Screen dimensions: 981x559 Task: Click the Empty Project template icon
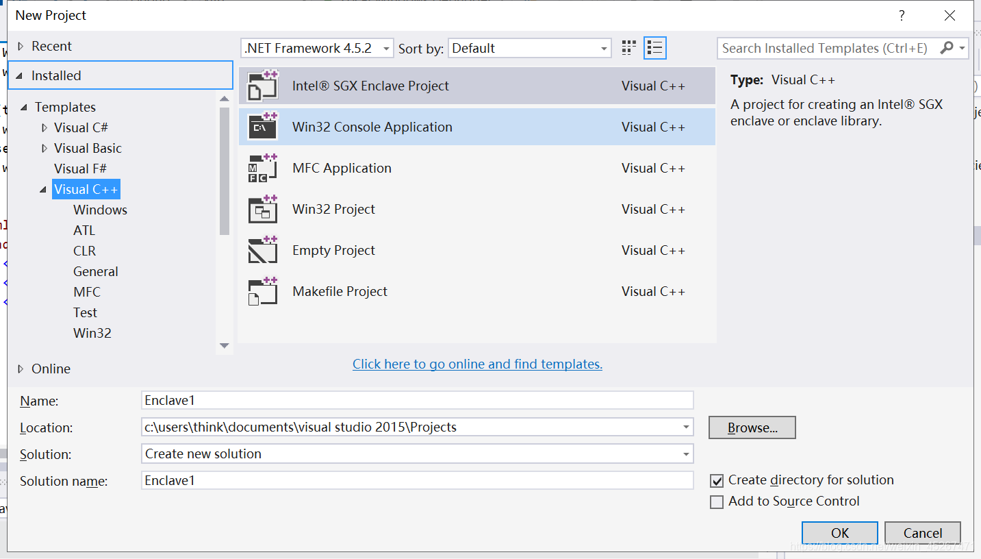tap(263, 250)
